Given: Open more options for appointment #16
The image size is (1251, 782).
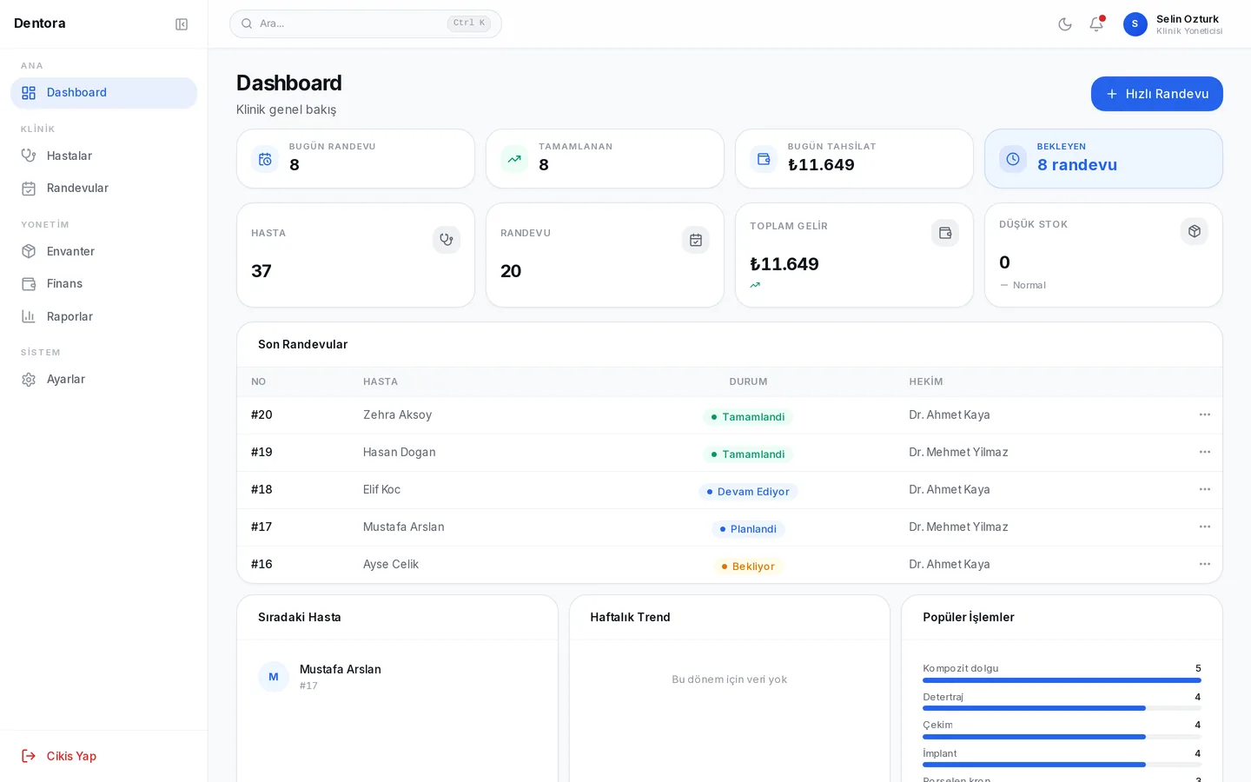Looking at the screenshot, I should click(1205, 564).
